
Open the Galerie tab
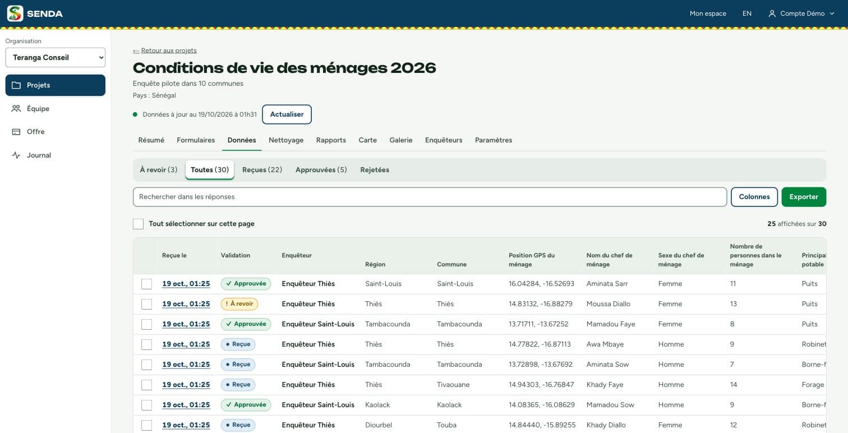tap(401, 140)
